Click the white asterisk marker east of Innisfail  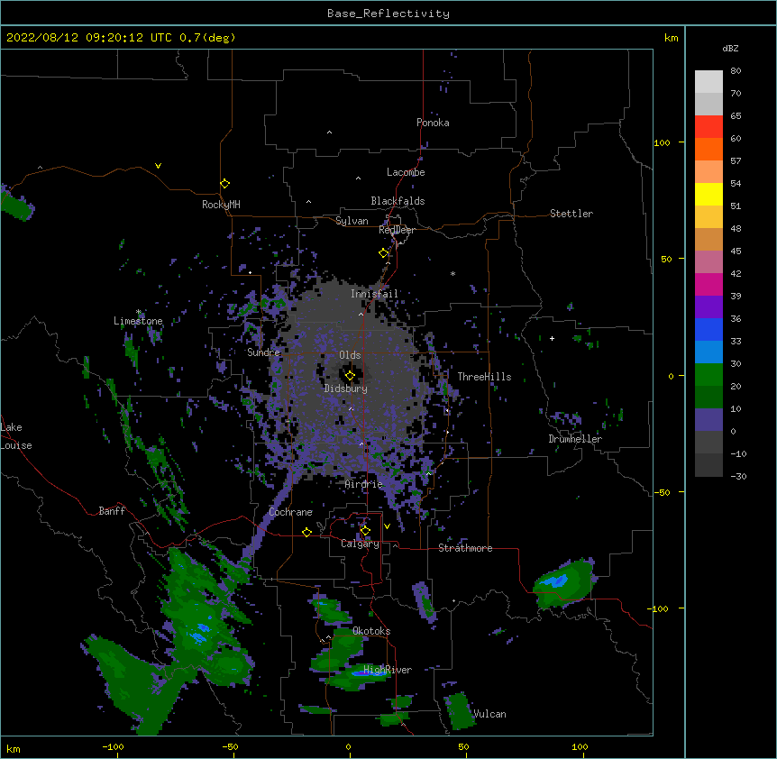452,273
